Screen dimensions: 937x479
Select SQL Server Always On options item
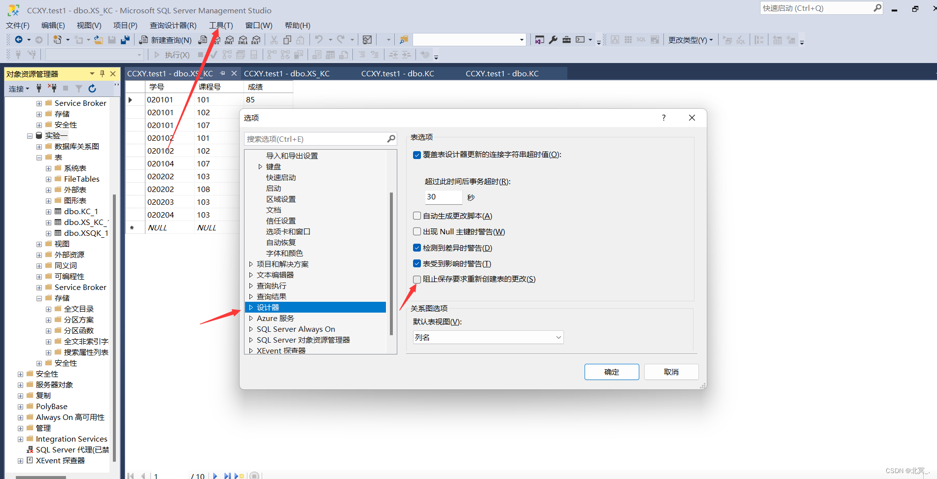(296, 329)
